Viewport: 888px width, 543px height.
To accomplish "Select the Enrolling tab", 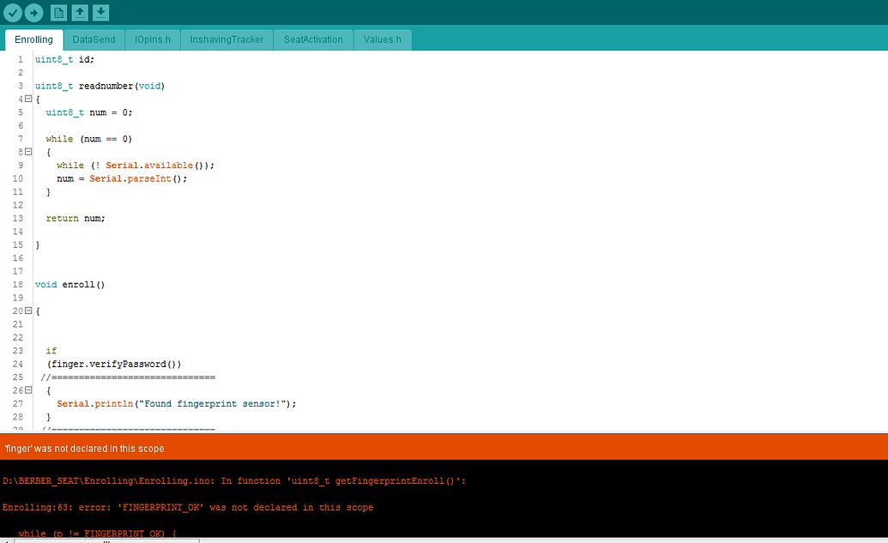I will (x=33, y=39).
